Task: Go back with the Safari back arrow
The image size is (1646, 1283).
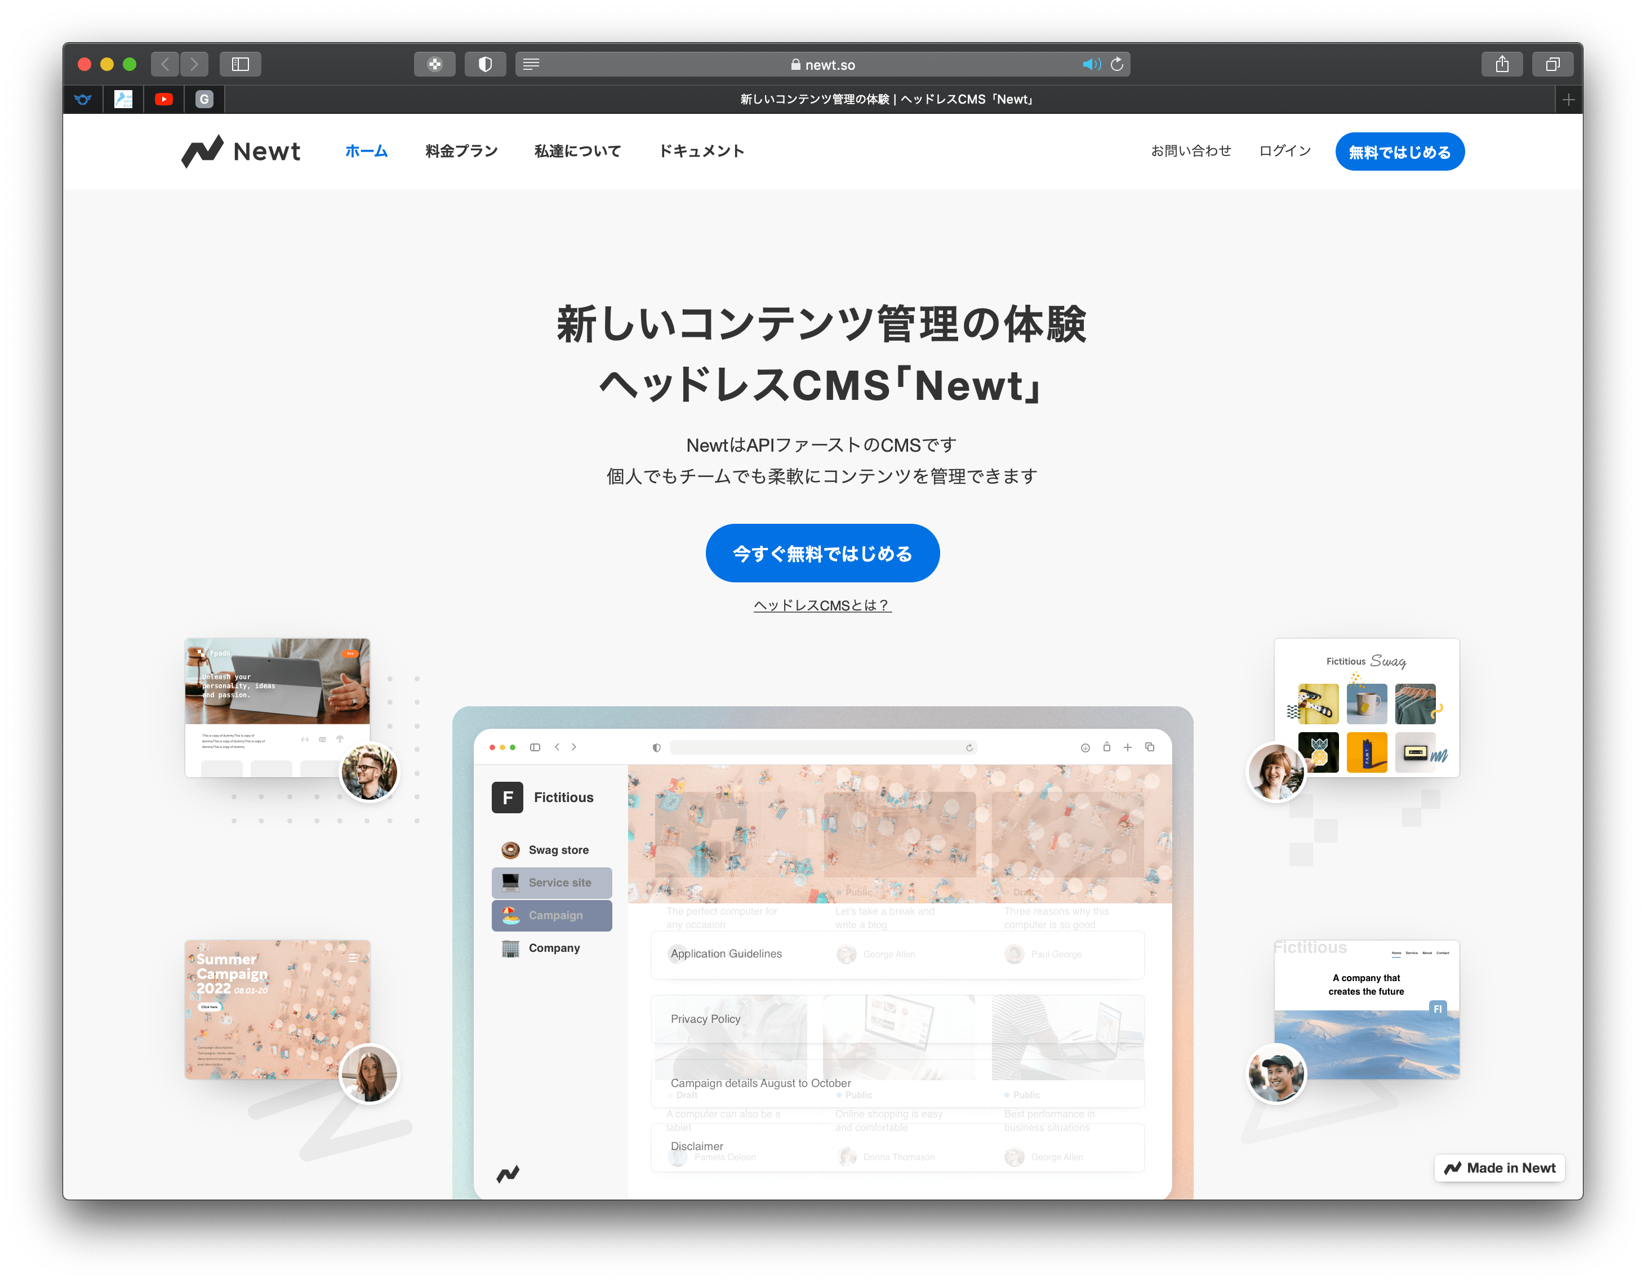Action: click(x=165, y=64)
